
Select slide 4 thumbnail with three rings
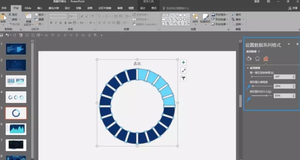[16, 97]
